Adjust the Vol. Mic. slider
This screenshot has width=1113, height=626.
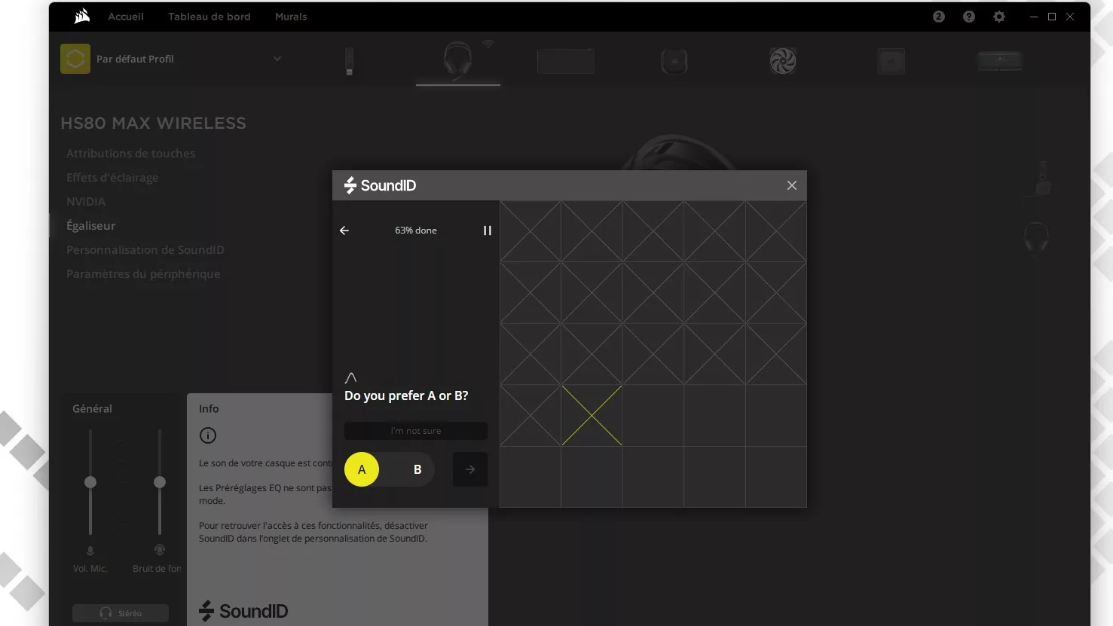(x=90, y=482)
